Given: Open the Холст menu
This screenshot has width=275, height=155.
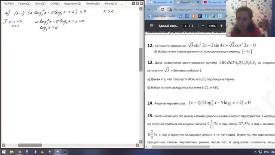Looking at the screenshot, I should pyautogui.click(x=40, y=3).
